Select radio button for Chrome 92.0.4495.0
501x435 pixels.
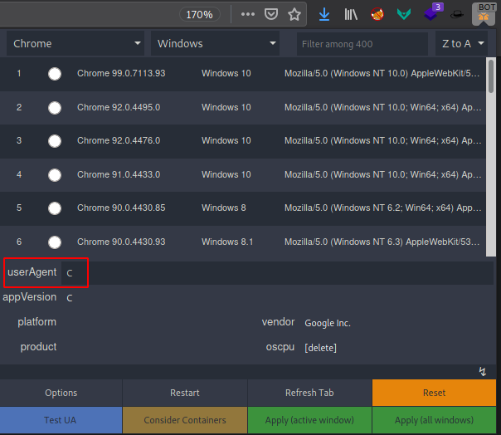pyautogui.click(x=55, y=107)
